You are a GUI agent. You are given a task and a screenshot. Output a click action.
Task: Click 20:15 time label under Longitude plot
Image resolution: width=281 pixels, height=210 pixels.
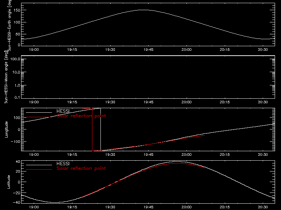[x=225, y=155]
